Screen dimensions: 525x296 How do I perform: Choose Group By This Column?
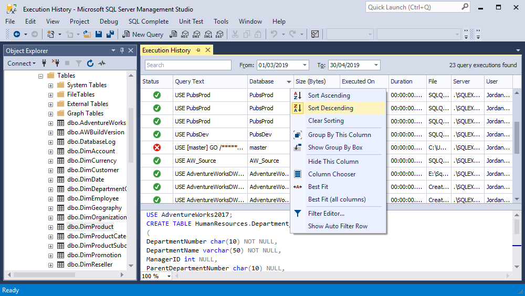[338, 134]
